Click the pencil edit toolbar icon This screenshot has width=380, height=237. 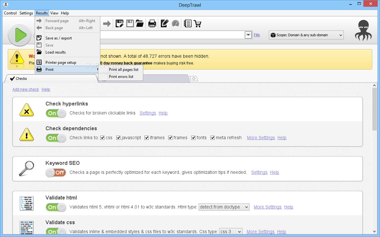(164, 23)
